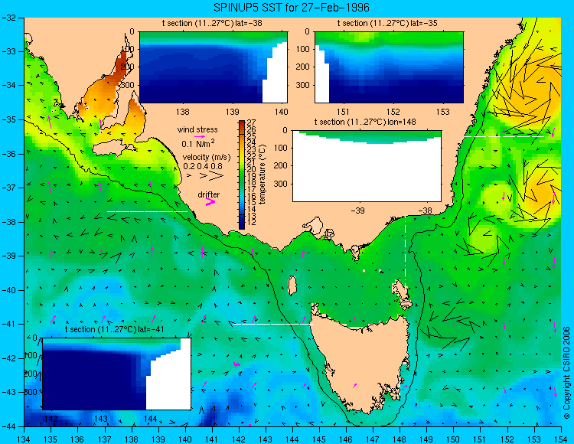Click the "-34" latitude tick on main axis
The width and height of the screenshot is (574, 444).
(8, 85)
